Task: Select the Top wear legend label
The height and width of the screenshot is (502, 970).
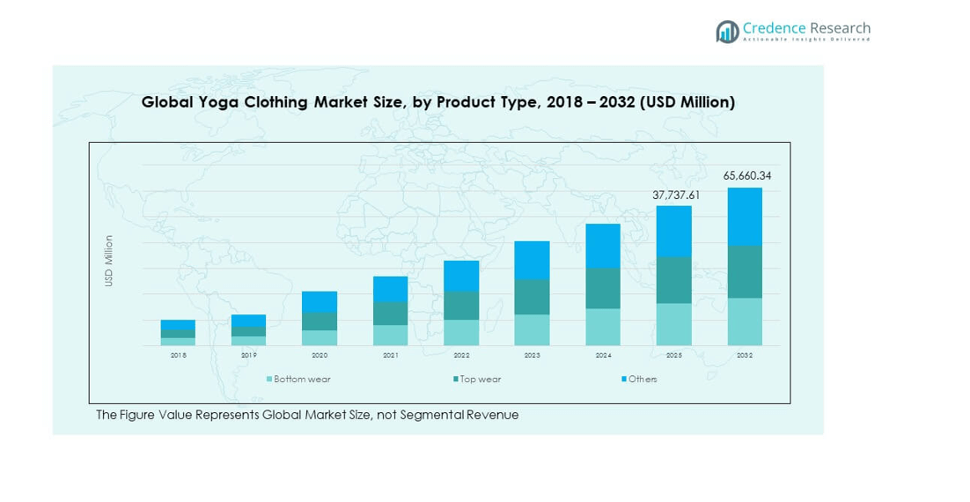Action: click(x=481, y=380)
